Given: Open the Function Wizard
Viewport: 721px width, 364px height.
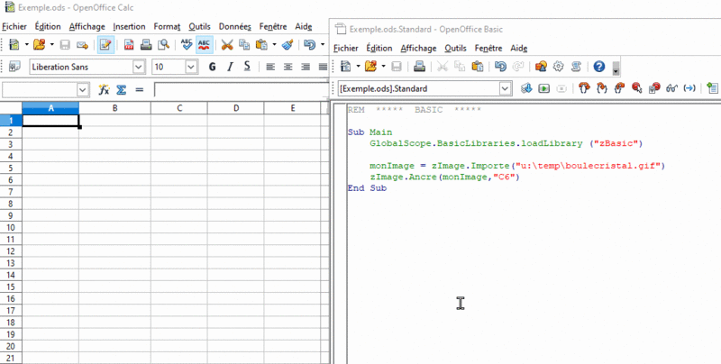Looking at the screenshot, I should (104, 89).
